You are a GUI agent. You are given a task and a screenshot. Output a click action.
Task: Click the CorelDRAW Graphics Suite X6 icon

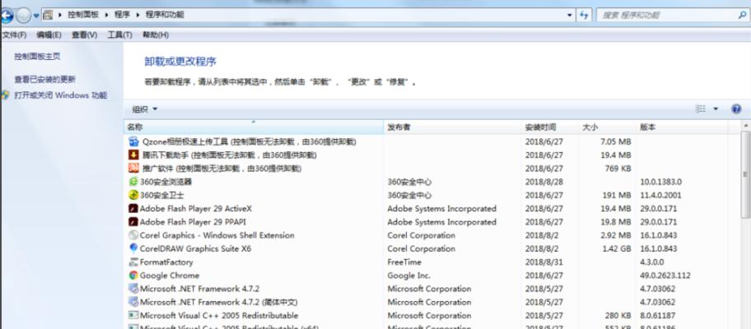point(133,248)
